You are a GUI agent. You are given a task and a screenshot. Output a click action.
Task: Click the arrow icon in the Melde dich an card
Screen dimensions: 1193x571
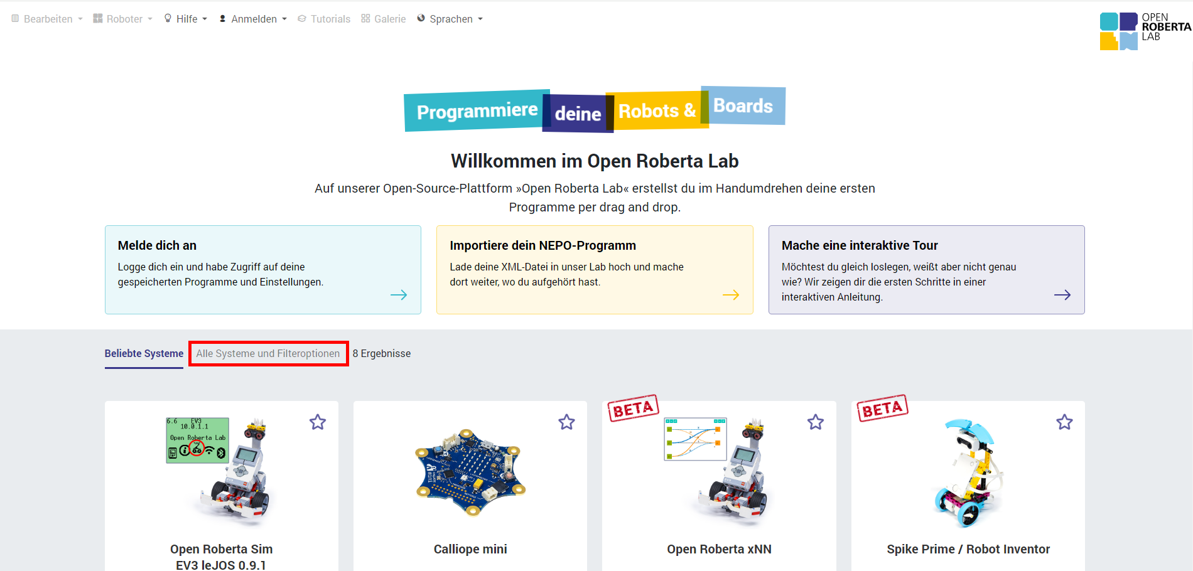(x=399, y=294)
